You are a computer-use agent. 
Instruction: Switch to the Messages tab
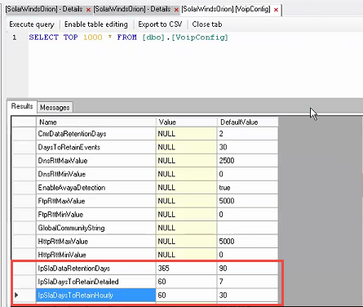(55, 108)
